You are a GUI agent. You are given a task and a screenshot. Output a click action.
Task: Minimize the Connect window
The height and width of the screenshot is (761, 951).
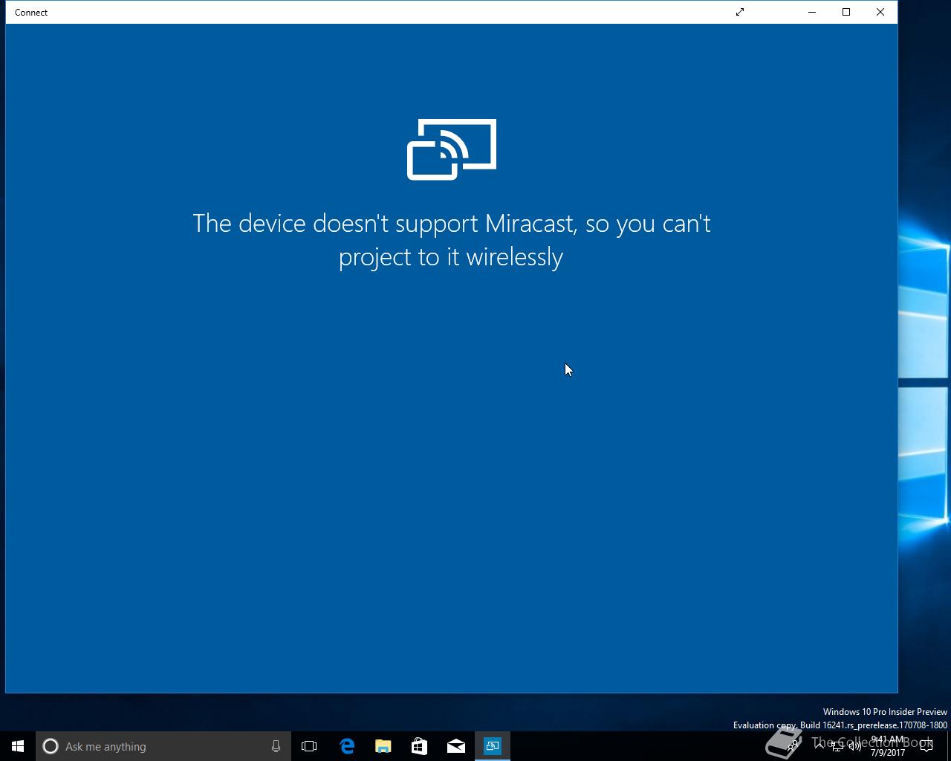click(x=812, y=12)
